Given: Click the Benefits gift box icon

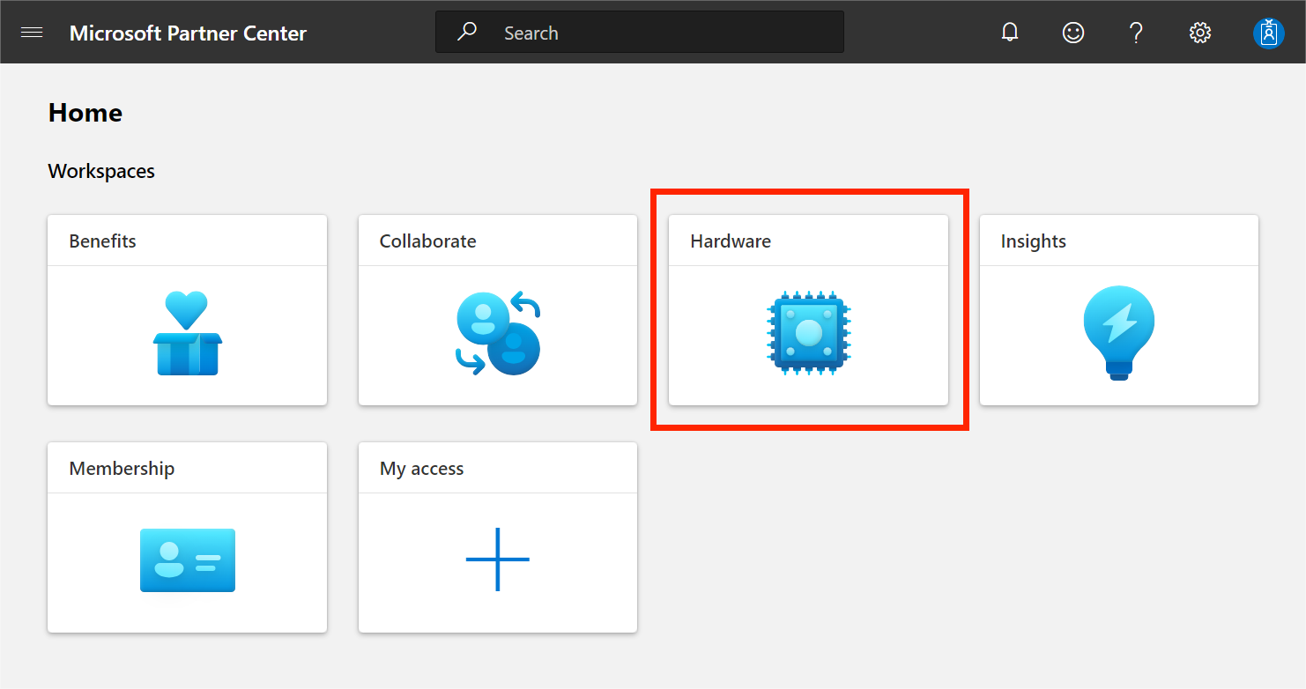Looking at the screenshot, I should click(x=187, y=333).
